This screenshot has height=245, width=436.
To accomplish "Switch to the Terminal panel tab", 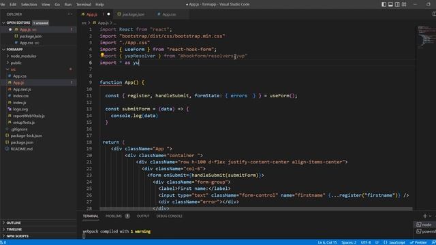I will 91,216.
